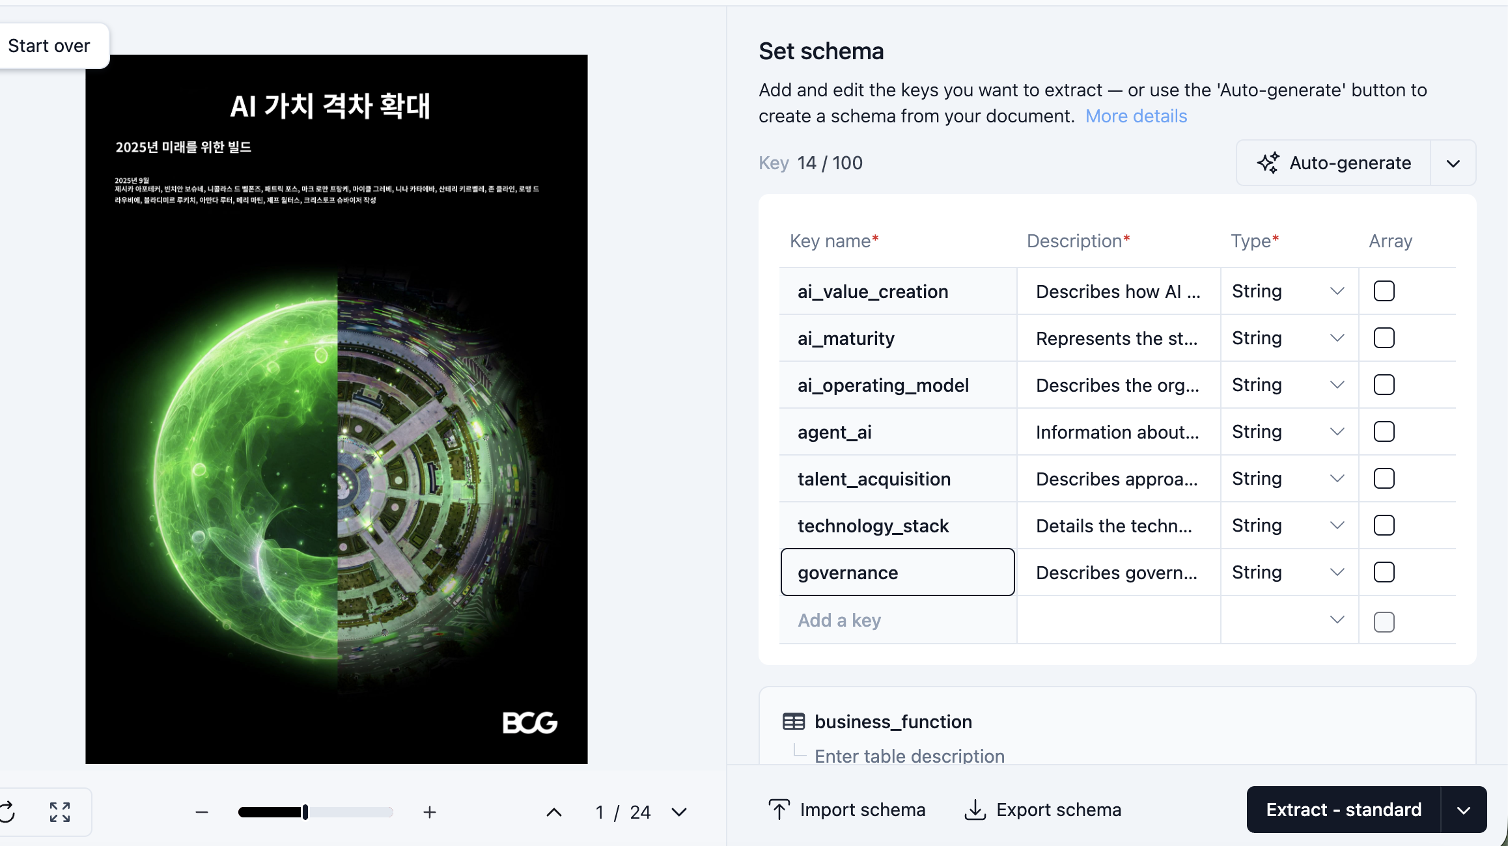
Task: Click the Add a key field
Action: 897,620
